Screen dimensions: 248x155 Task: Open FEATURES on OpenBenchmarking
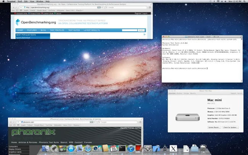32,30
